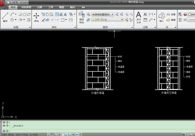
Task: Toggle Object Snap Tracking in status bar
Action: pos(66,134)
